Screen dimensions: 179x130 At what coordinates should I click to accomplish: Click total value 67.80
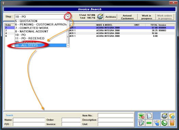coord(155,28)
